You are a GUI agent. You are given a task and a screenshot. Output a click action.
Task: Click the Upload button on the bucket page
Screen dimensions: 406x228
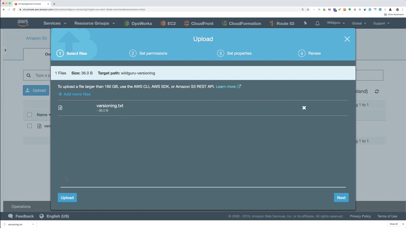pyautogui.click(x=36, y=90)
